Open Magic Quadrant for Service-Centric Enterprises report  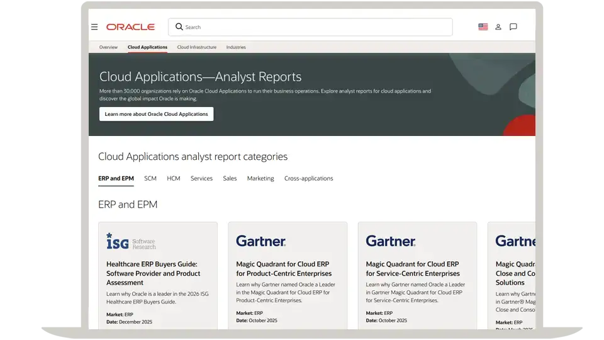coord(413,269)
